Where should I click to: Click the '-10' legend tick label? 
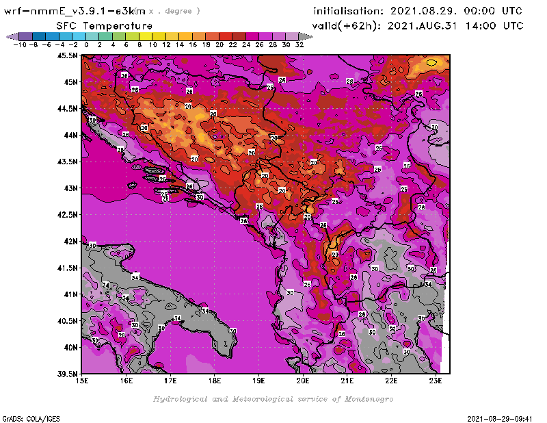(20, 44)
